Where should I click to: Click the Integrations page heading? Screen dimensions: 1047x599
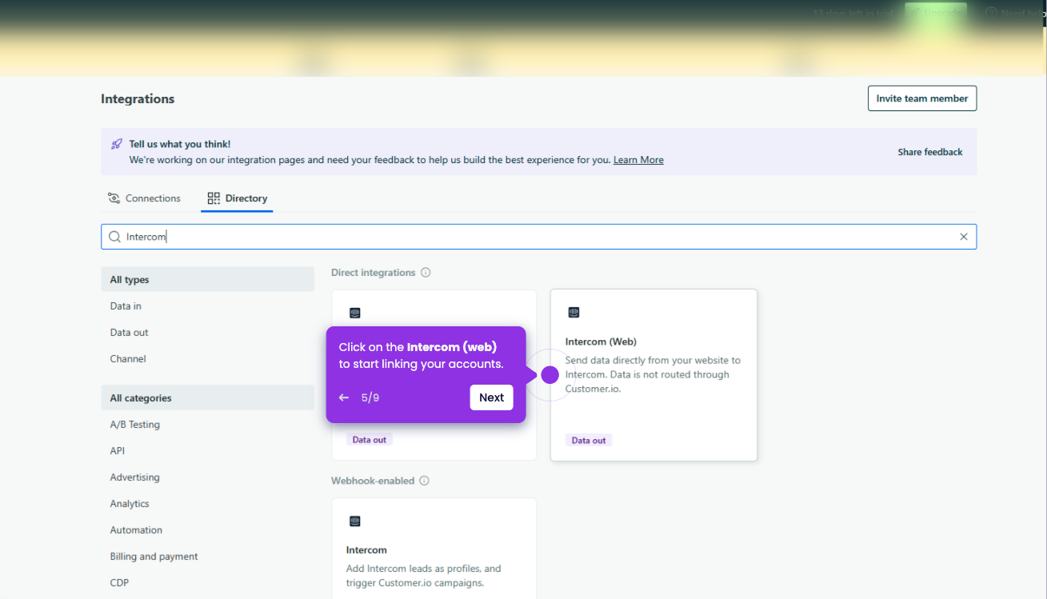coord(138,99)
